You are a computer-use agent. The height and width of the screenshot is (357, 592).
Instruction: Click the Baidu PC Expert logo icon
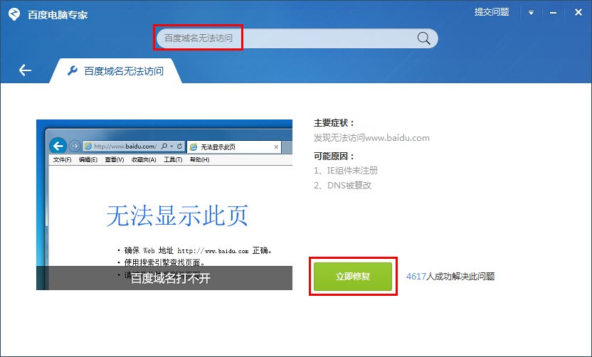14,14
